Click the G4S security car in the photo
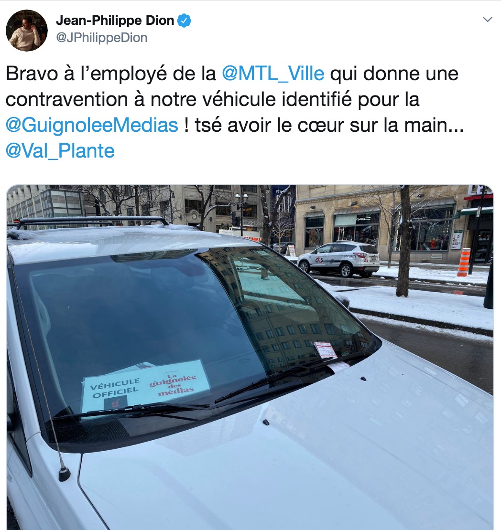The image size is (501, 530). 338,259
